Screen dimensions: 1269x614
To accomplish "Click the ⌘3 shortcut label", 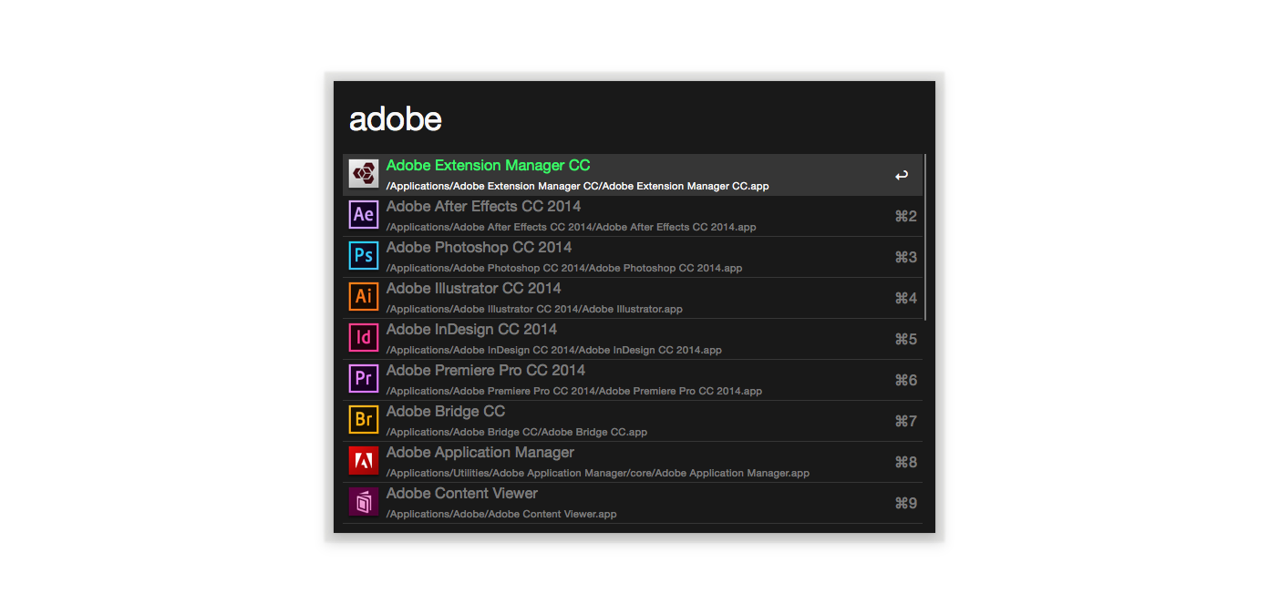I will [x=905, y=257].
